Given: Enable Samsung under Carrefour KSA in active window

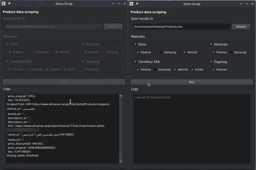Looking at the screenshot, I should coord(156,70).
